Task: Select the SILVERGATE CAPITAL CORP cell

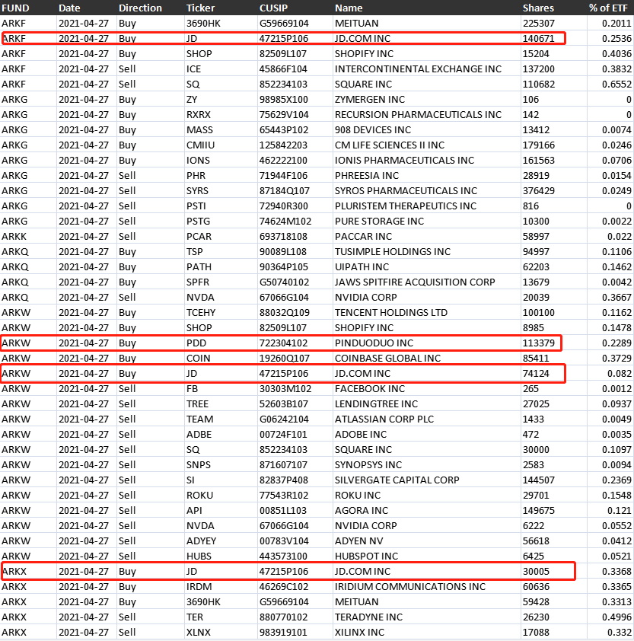Action: (397, 480)
